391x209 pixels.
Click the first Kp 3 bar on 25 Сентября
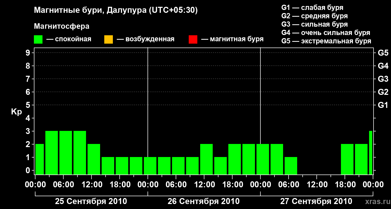(x=52, y=153)
